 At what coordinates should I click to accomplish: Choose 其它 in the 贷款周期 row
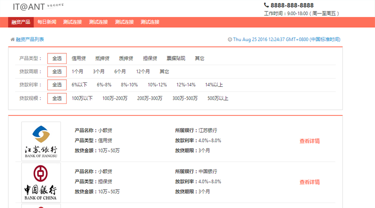point(164,72)
